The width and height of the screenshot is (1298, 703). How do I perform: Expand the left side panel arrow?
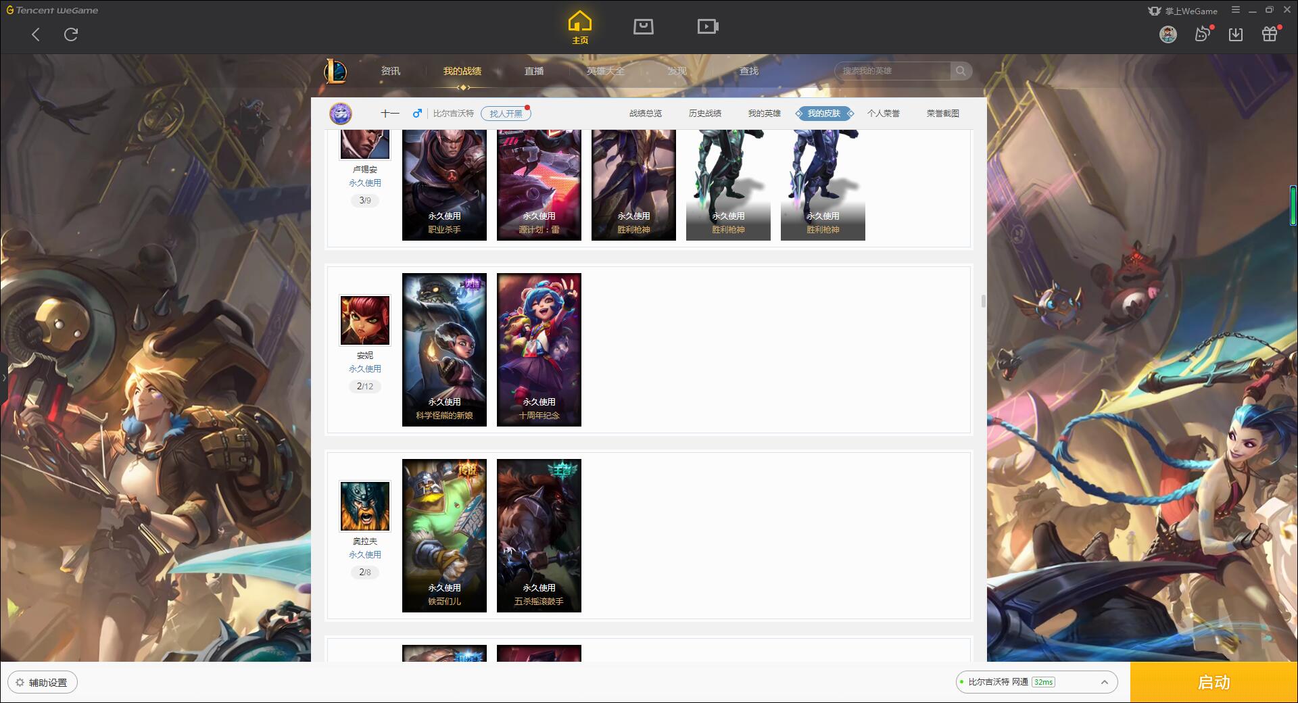click(x=3, y=377)
